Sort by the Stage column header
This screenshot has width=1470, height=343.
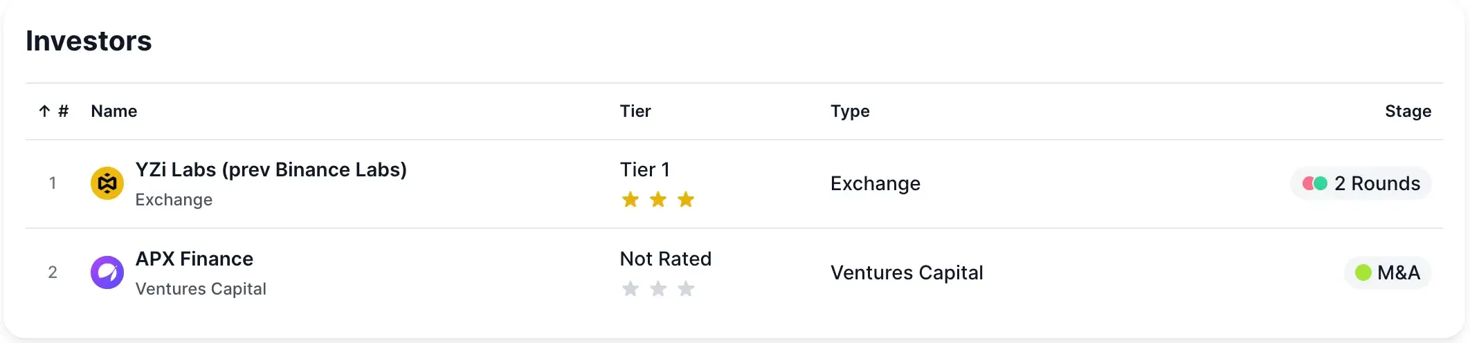coord(1408,111)
